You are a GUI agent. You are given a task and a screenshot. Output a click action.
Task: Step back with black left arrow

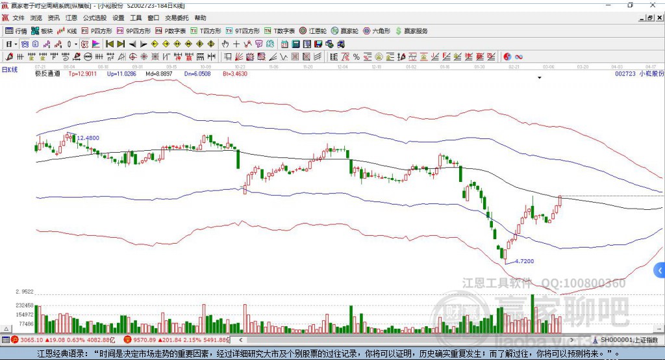pos(132,44)
